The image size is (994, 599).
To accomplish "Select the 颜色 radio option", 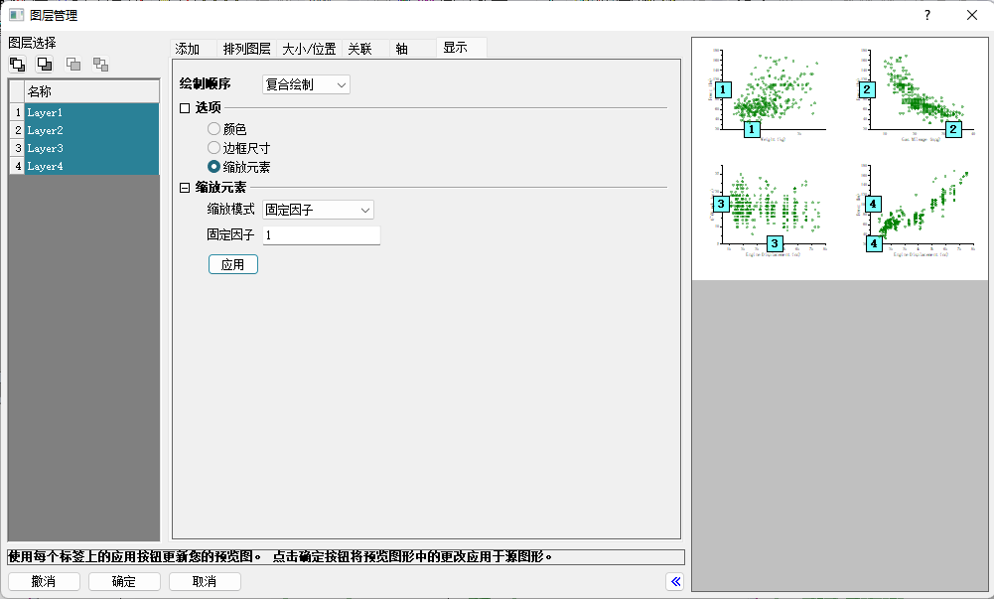I will pos(213,129).
